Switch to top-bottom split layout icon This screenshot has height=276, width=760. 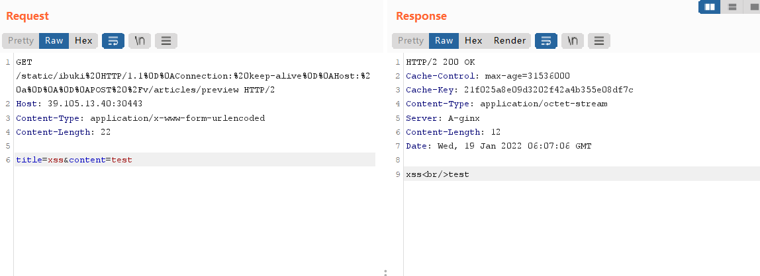coord(732,7)
